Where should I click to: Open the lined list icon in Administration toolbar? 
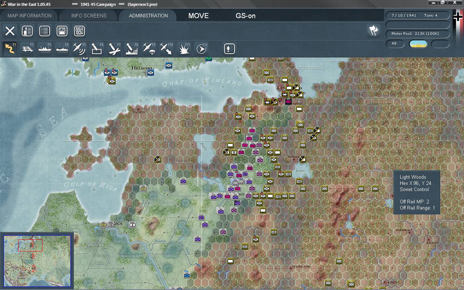(45, 31)
